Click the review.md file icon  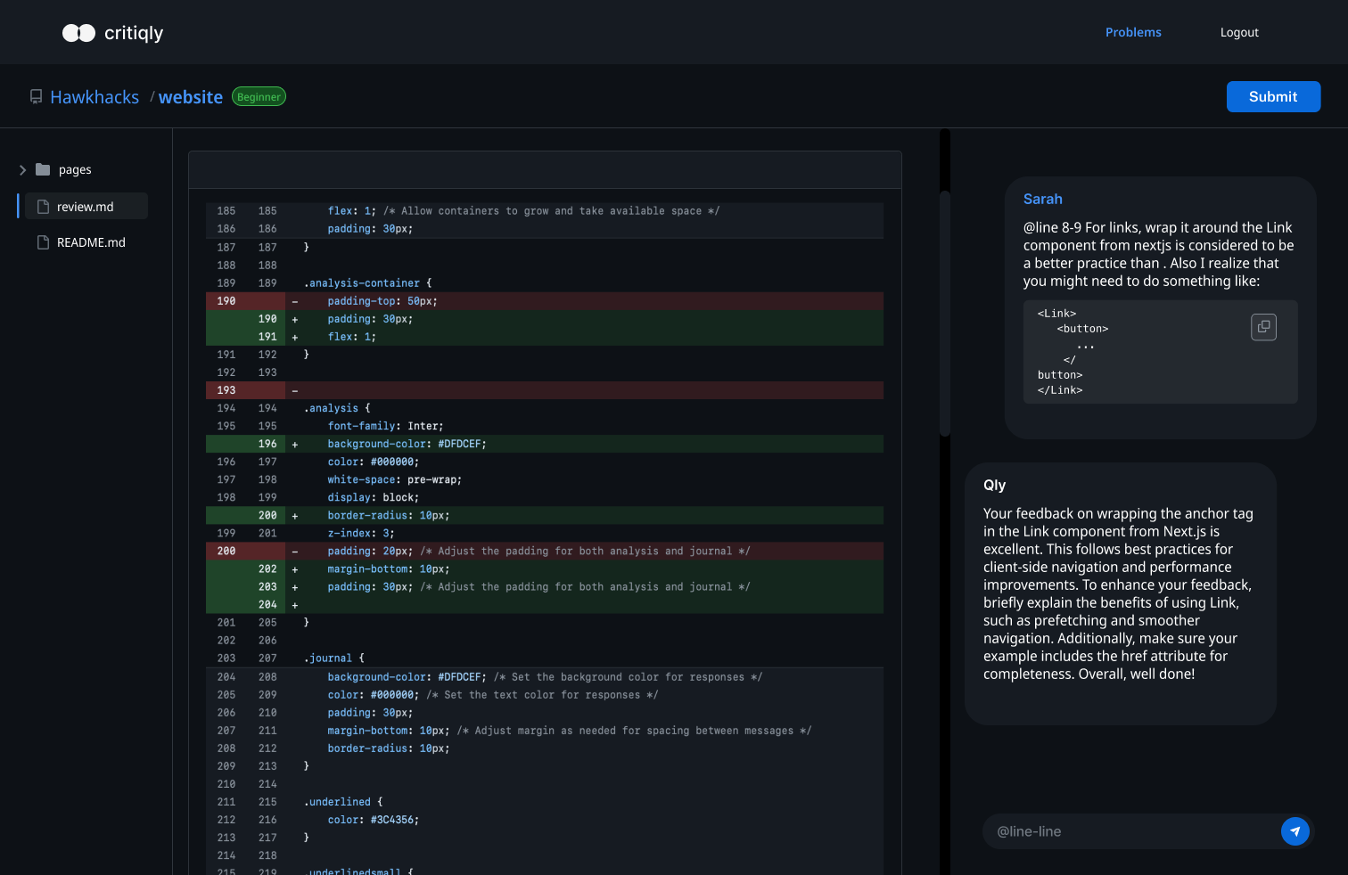tap(43, 207)
